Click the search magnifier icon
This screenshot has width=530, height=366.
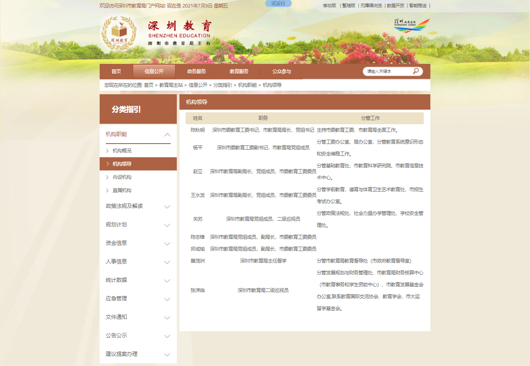(416, 71)
